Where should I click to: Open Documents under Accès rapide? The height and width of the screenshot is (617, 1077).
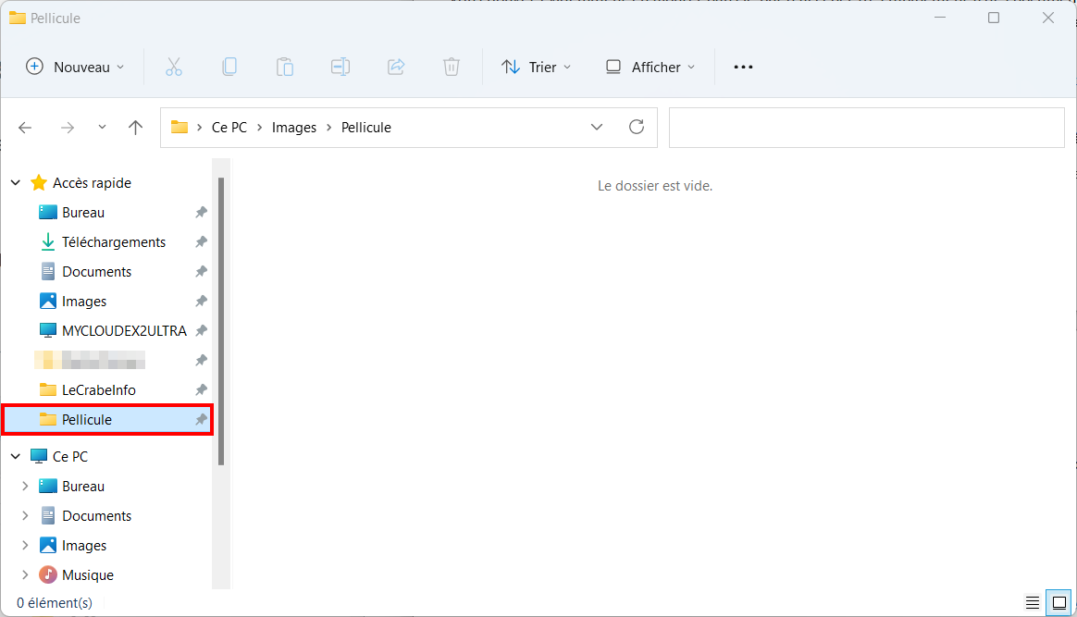97,272
